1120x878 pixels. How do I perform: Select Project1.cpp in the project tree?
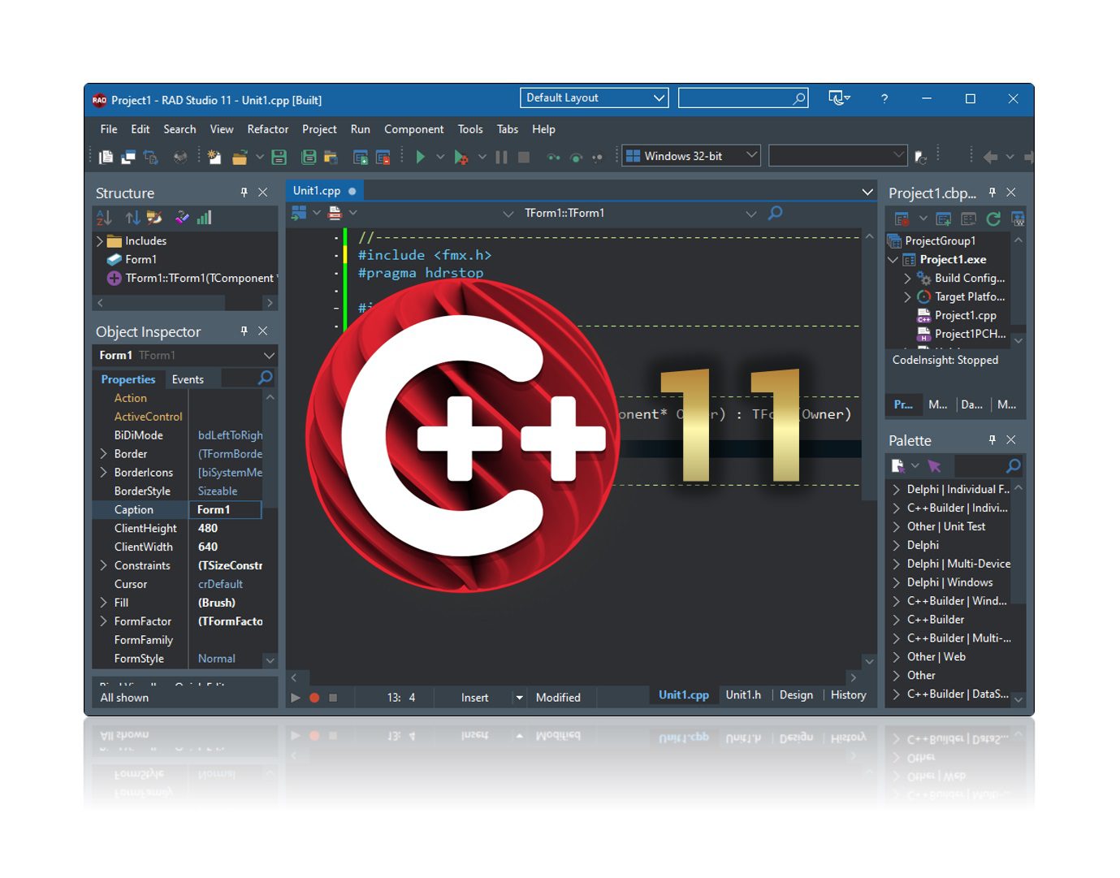tap(965, 316)
